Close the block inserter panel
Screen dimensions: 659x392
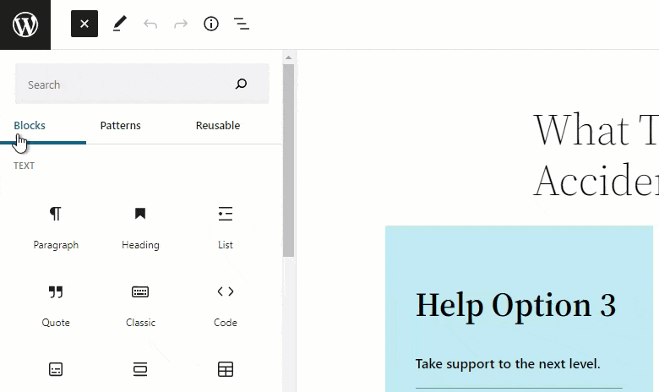point(84,24)
